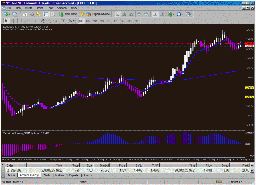Open the View menu

click(x=18, y=8)
